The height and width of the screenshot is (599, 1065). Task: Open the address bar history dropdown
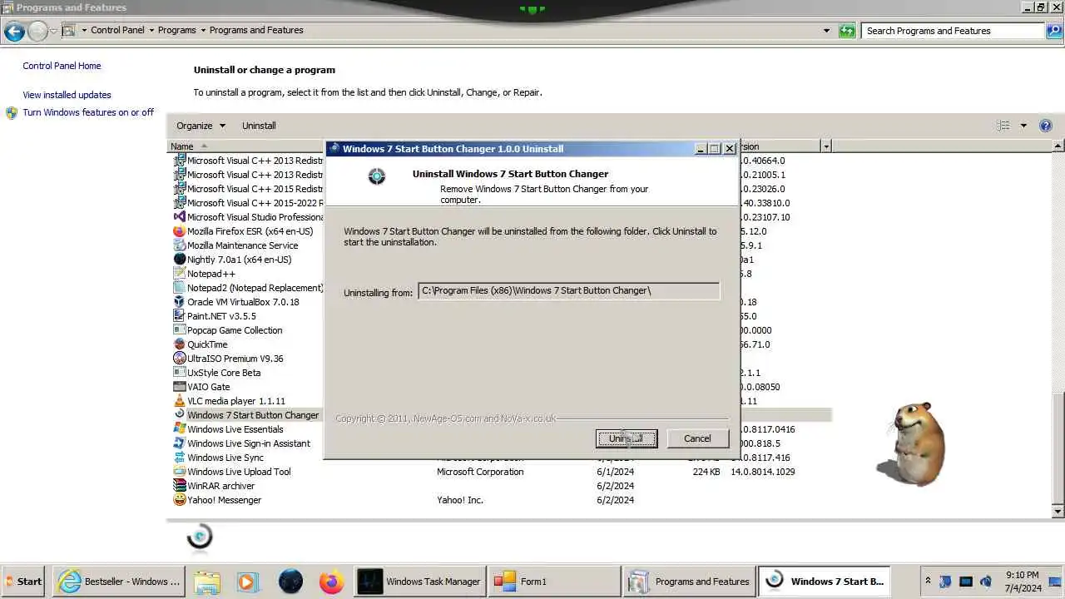pos(826,31)
